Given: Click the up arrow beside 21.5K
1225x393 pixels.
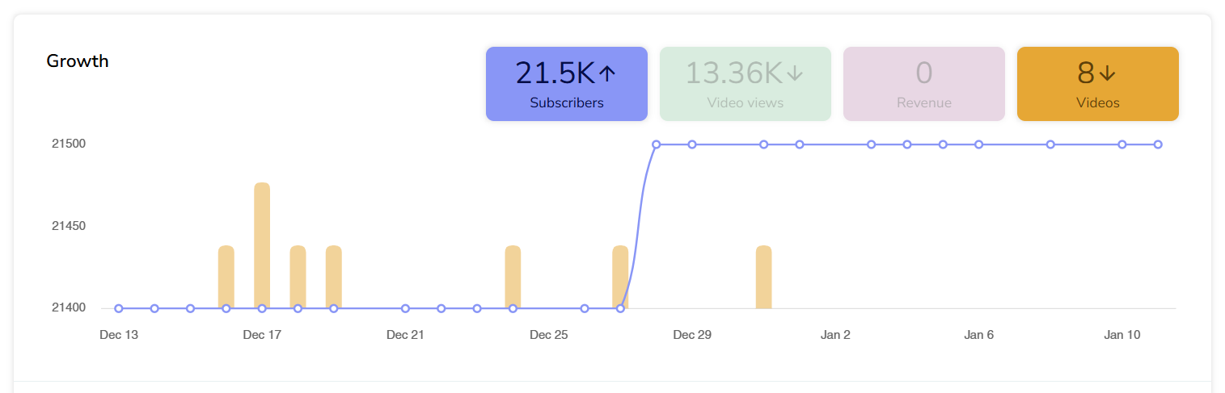Looking at the screenshot, I should click(607, 74).
